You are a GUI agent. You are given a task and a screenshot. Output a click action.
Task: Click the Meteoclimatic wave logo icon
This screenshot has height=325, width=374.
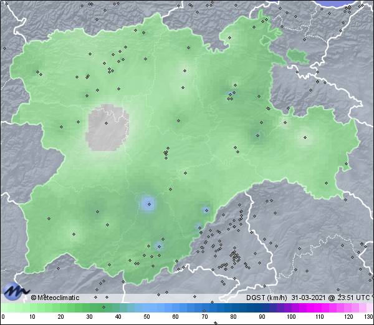tap(15, 291)
